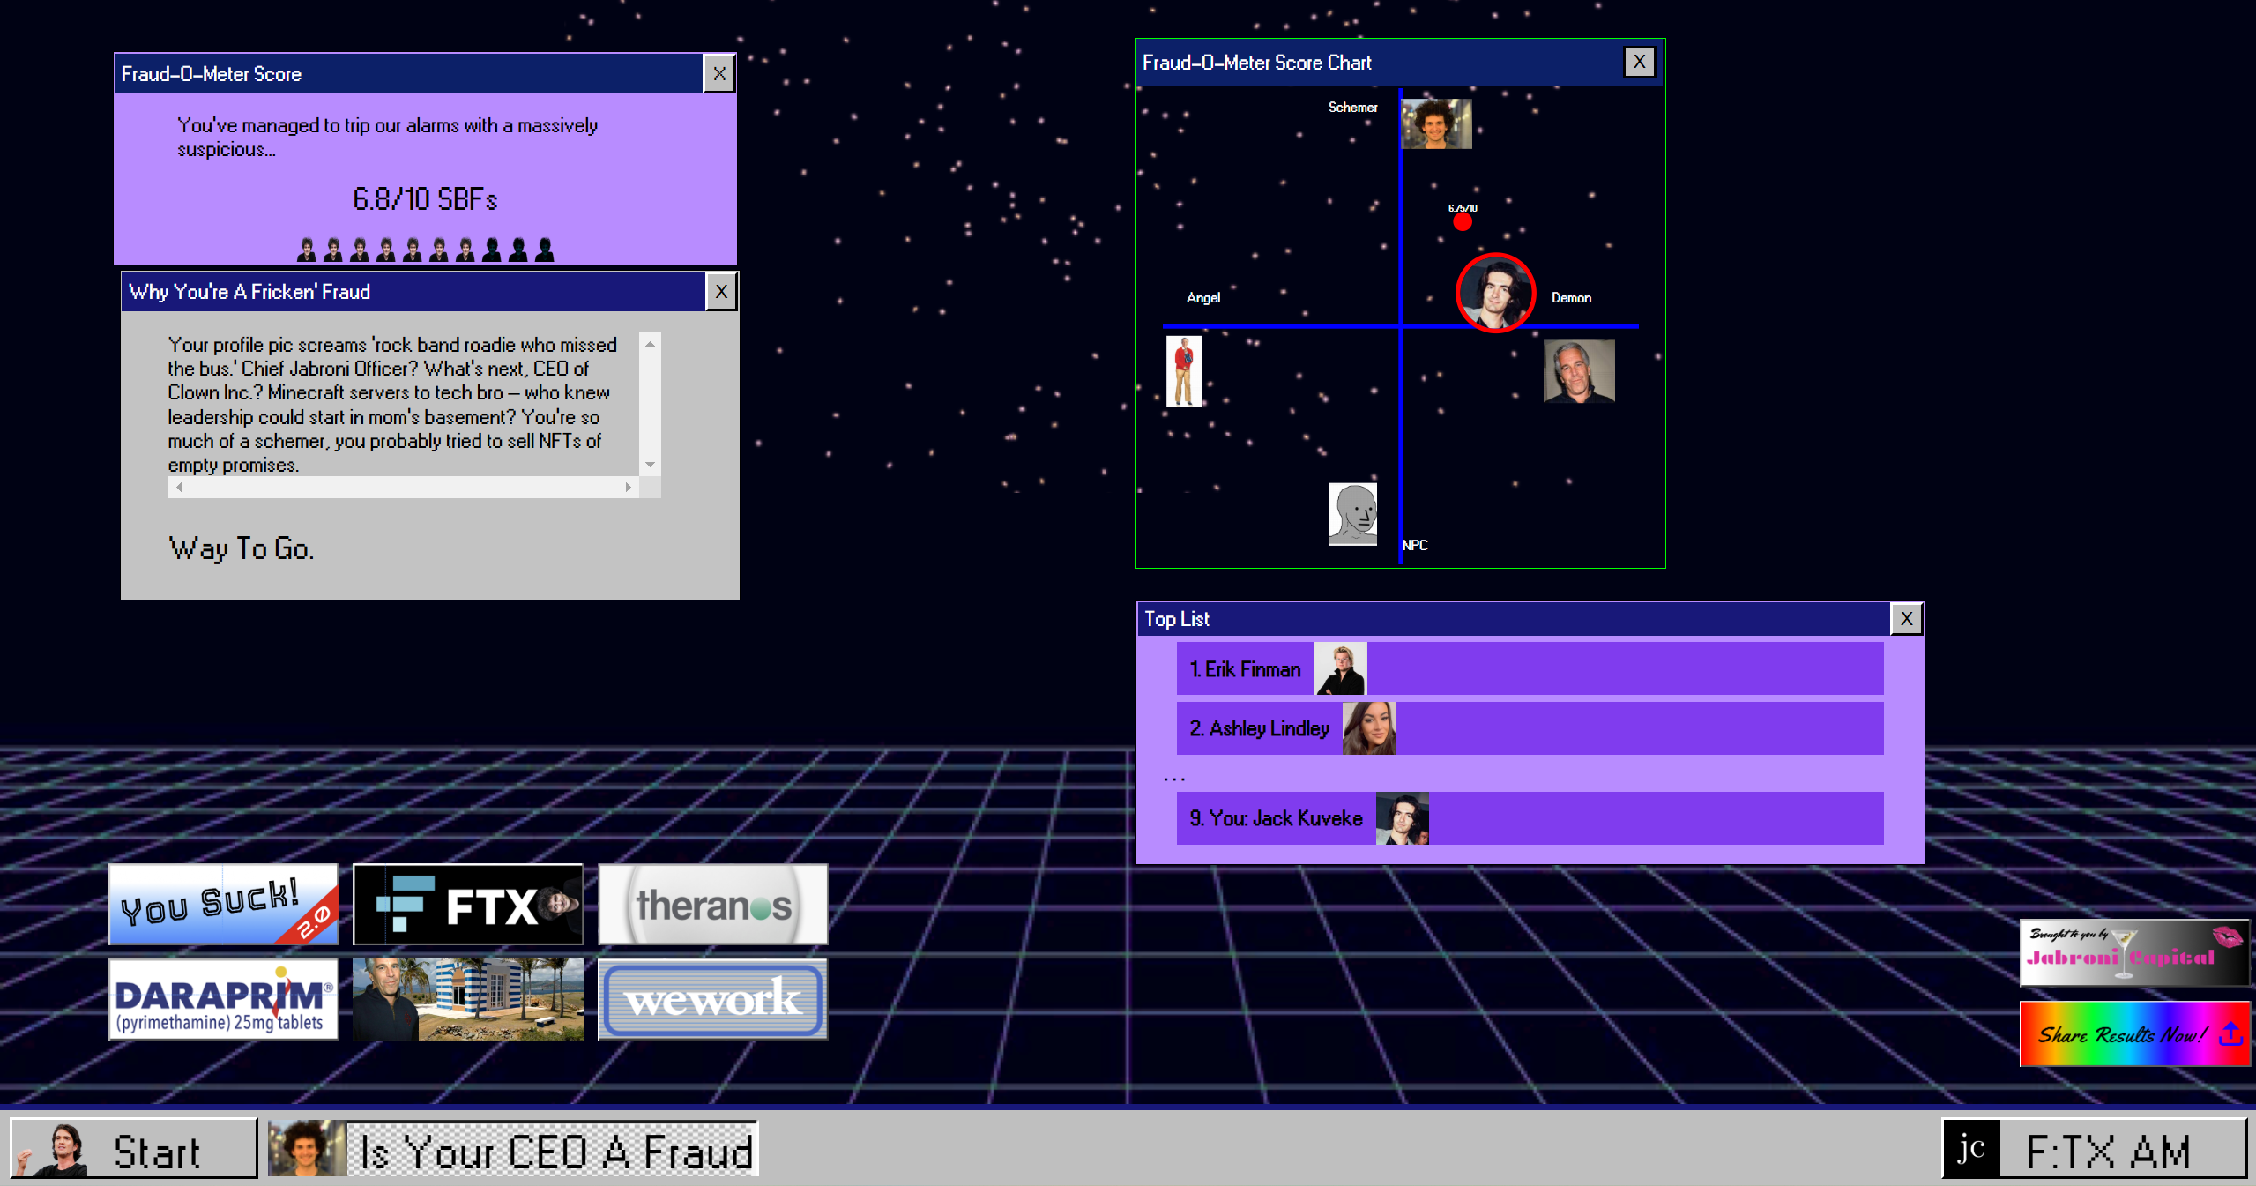Click the Start button

point(134,1149)
